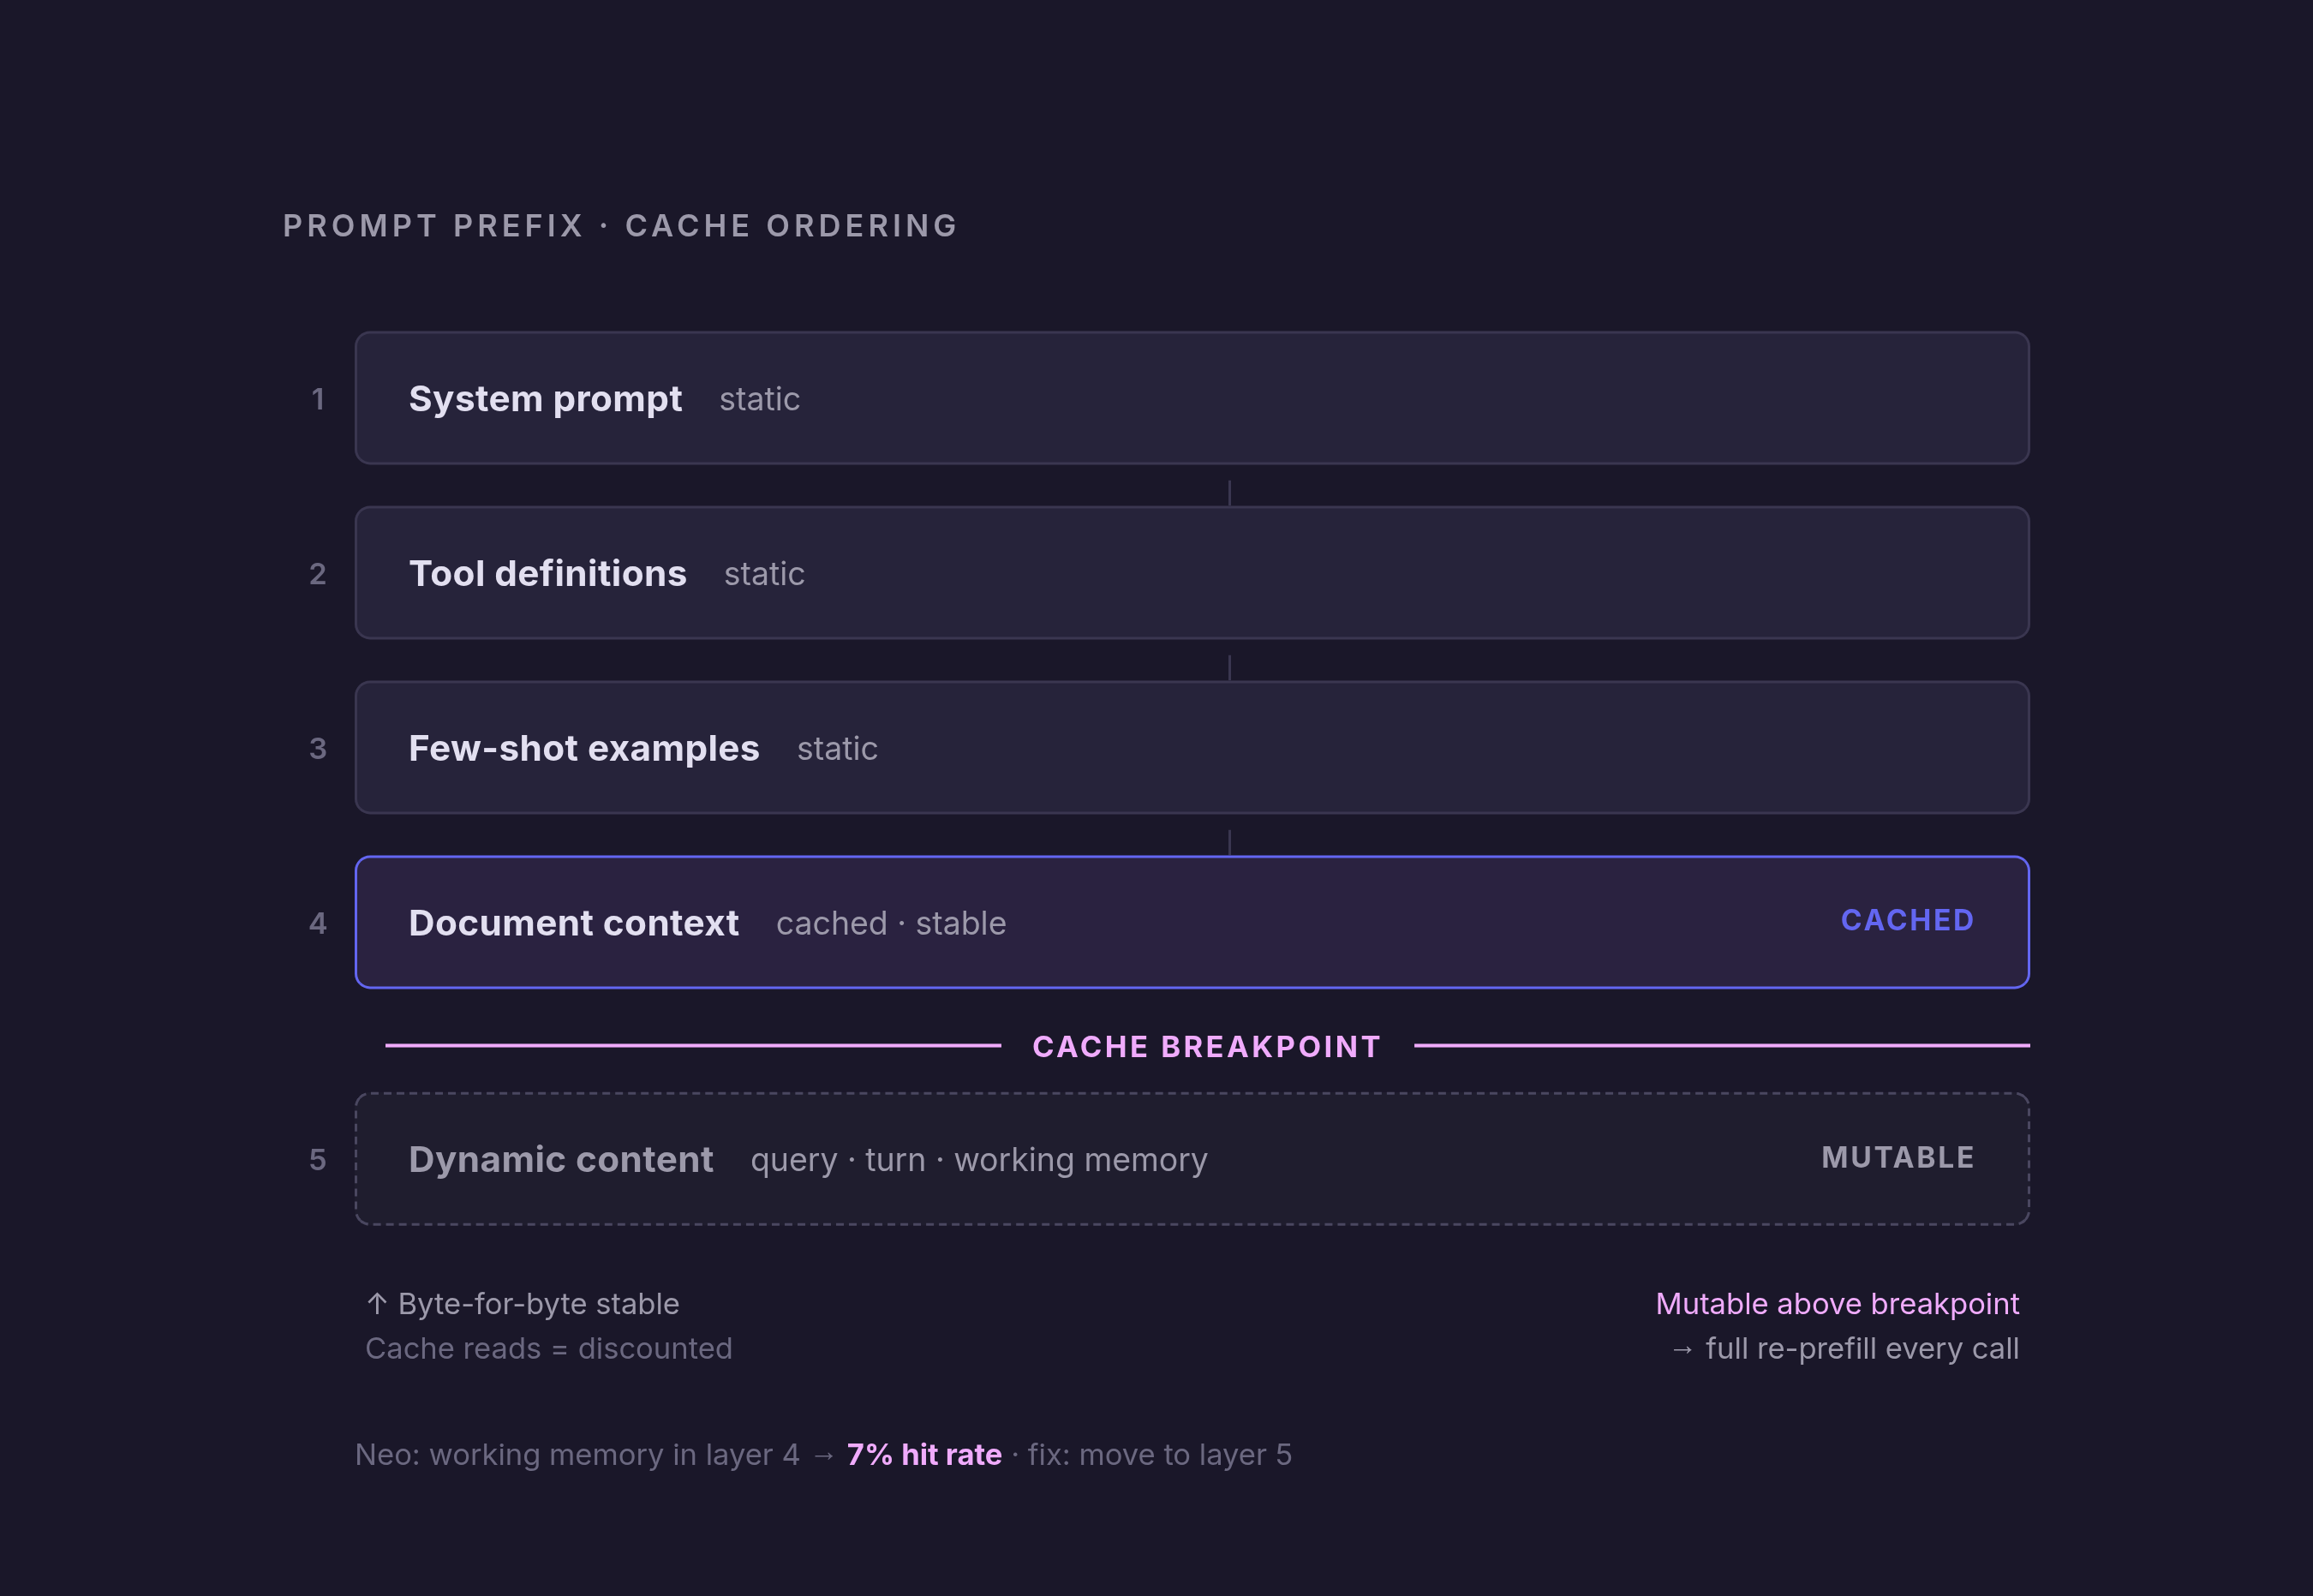Click the 'static' tag beside Tool definitions
The width and height of the screenshot is (2313, 1596).
[x=764, y=574]
